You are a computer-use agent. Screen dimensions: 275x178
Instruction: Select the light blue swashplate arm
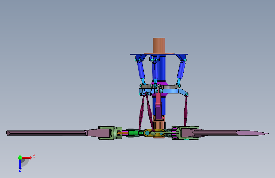point(174,91)
